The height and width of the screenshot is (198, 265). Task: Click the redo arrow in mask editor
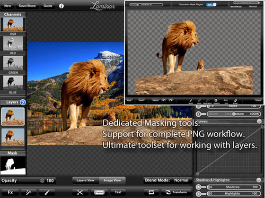click(x=171, y=101)
